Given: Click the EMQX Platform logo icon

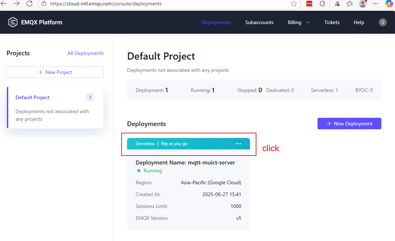Looking at the screenshot, I should pyautogui.click(x=13, y=22).
